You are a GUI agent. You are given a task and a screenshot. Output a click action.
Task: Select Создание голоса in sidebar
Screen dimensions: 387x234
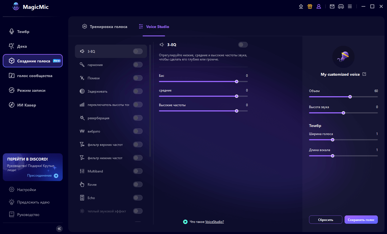click(x=33, y=61)
